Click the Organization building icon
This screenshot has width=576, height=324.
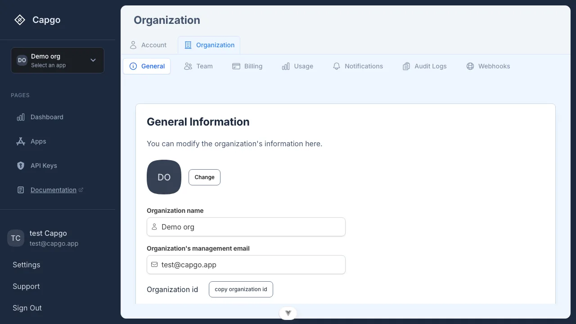(x=188, y=45)
